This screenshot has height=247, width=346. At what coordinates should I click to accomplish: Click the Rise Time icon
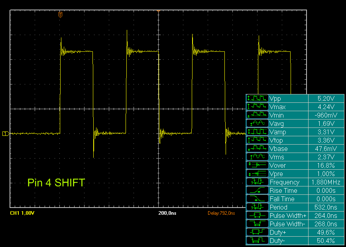pyautogui.click(x=257, y=190)
